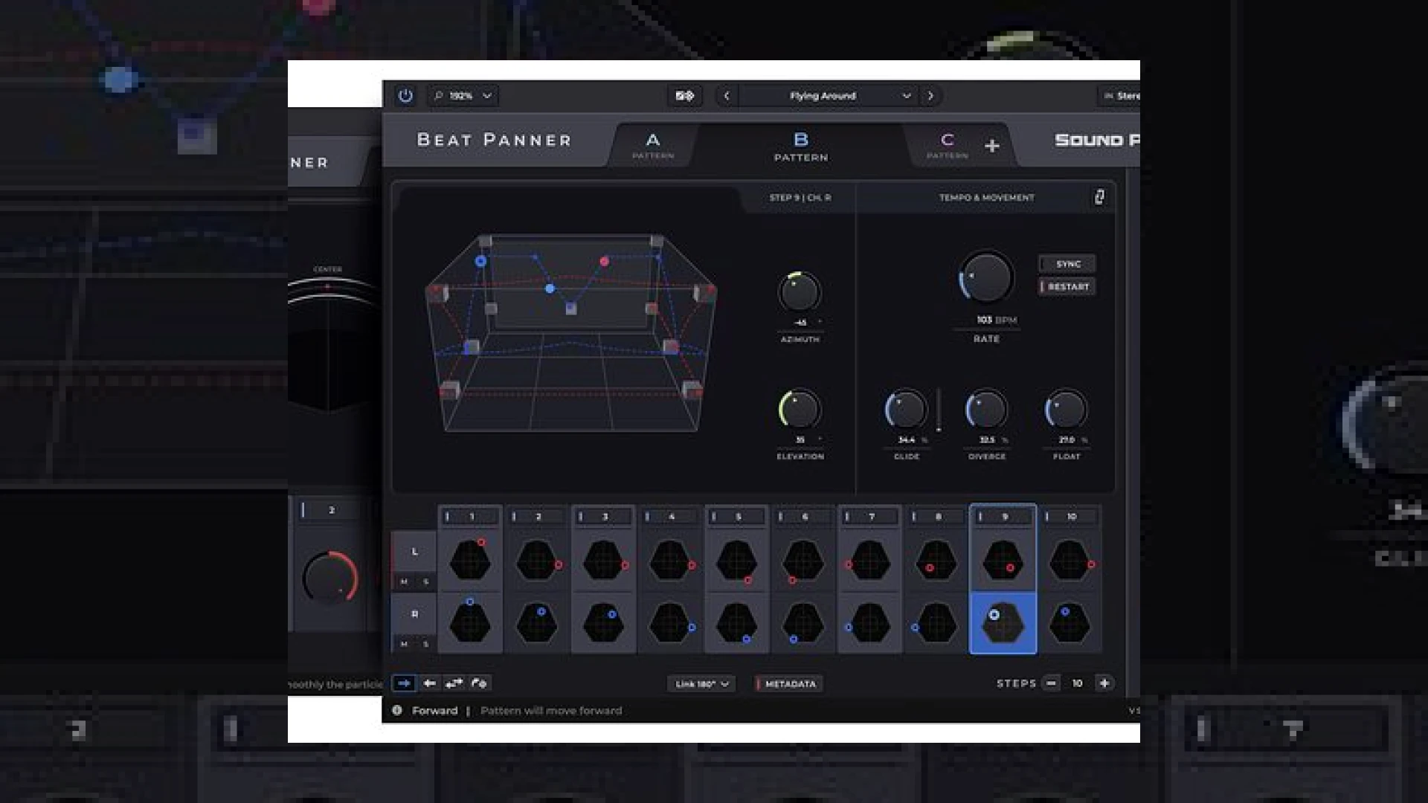
Task: Select step 4 L channel hexagon pad
Action: (x=670, y=559)
